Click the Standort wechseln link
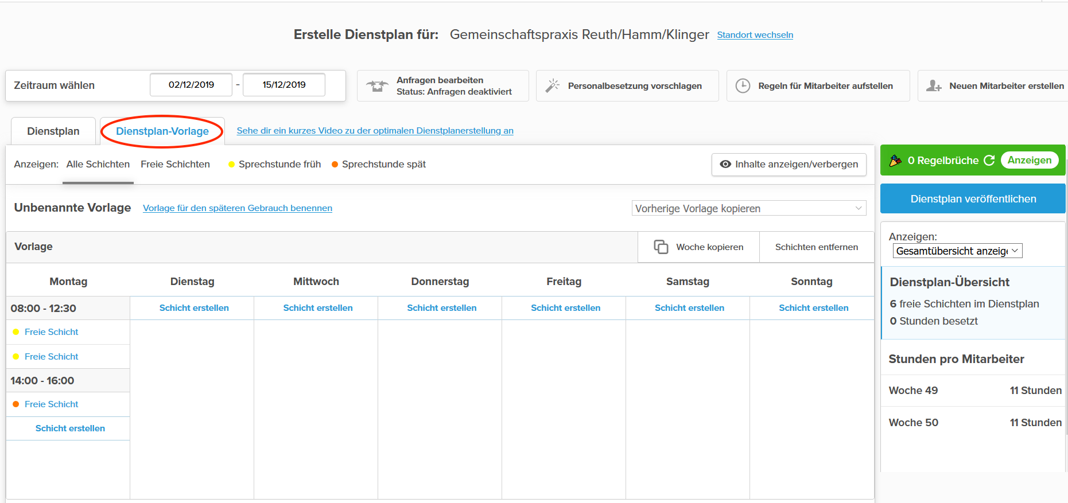The image size is (1068, 503). [755, 35]
